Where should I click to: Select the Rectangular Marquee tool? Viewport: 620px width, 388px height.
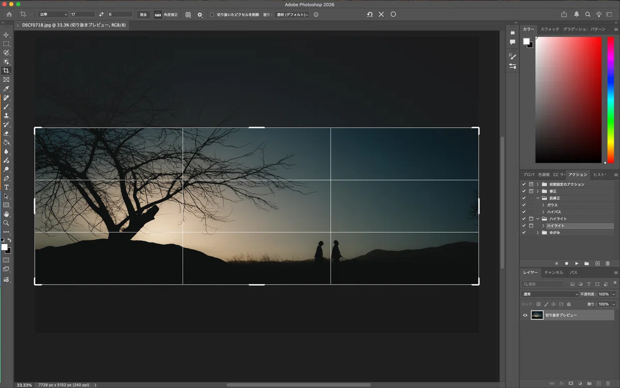point(6,44)
